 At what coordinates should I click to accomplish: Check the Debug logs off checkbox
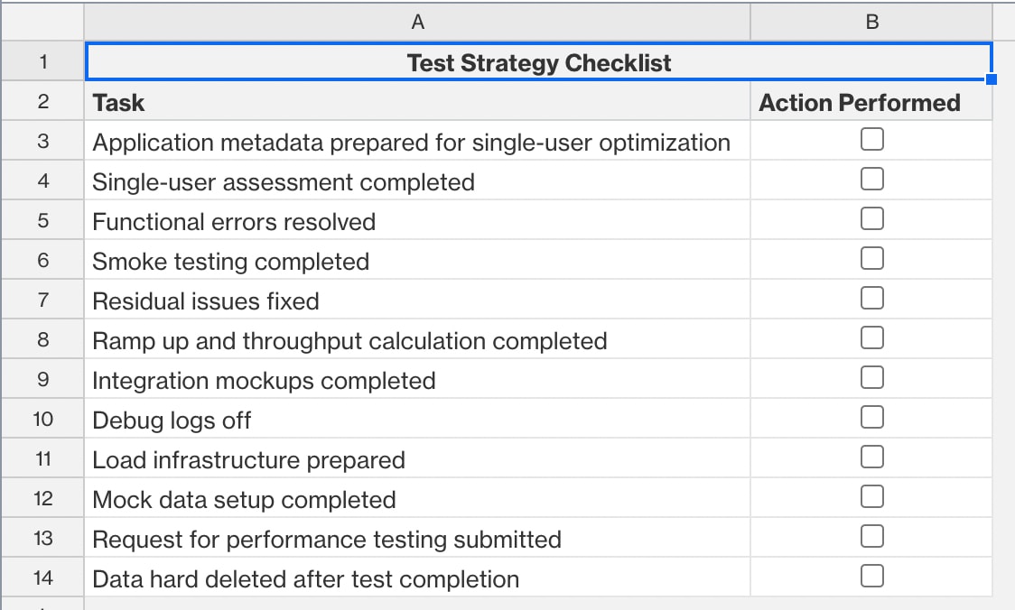871,417
